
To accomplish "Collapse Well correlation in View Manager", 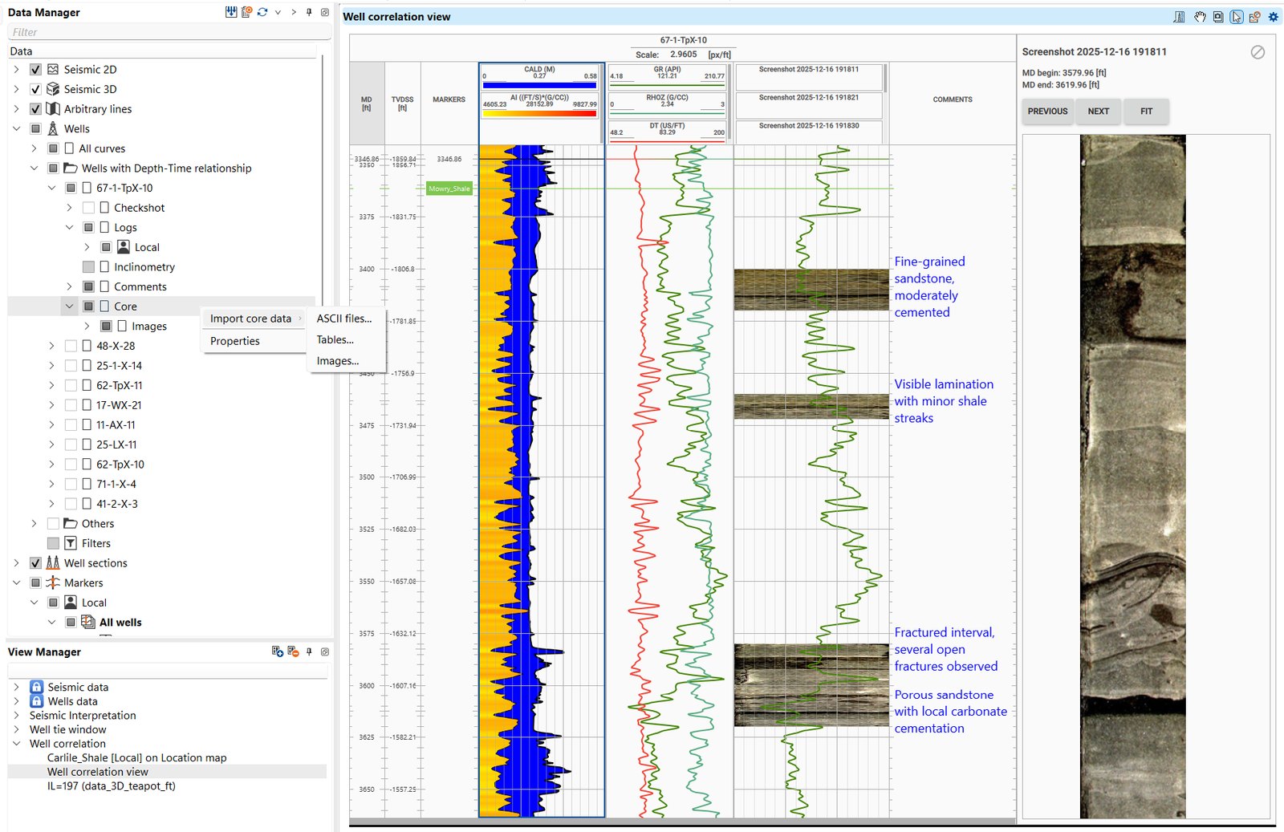I will 16,744.
